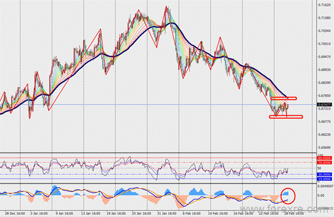Image resolution: width=334 pixels, height=217 pixels.
Task: Select the 13 Jan 16:00 time label
Action: click(x=90, y=213)
